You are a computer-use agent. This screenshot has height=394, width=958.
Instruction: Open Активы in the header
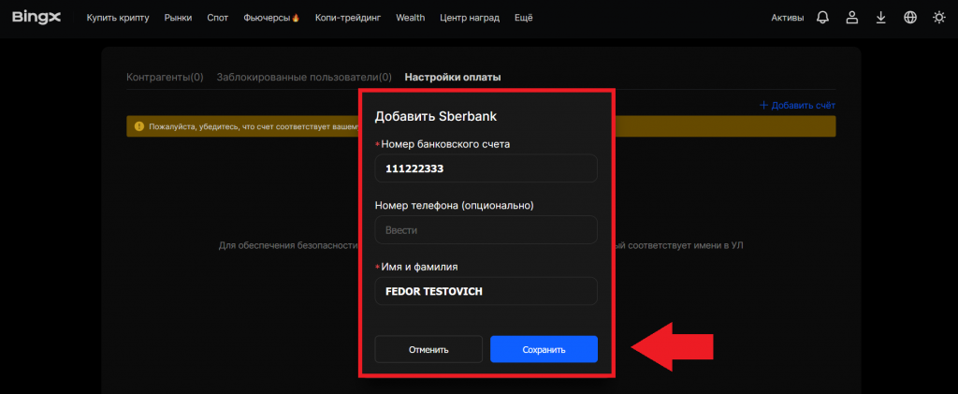point(788,18)
